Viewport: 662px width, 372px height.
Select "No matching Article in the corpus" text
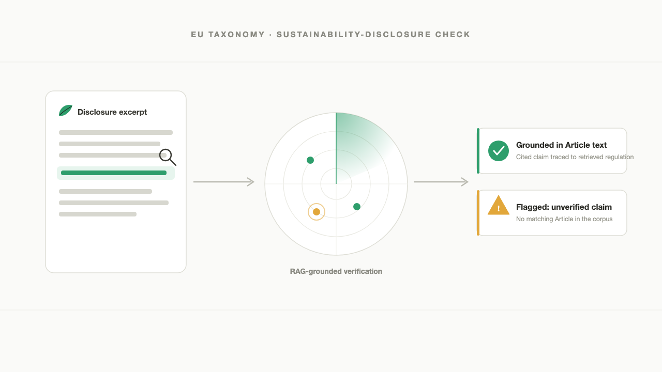564,219
